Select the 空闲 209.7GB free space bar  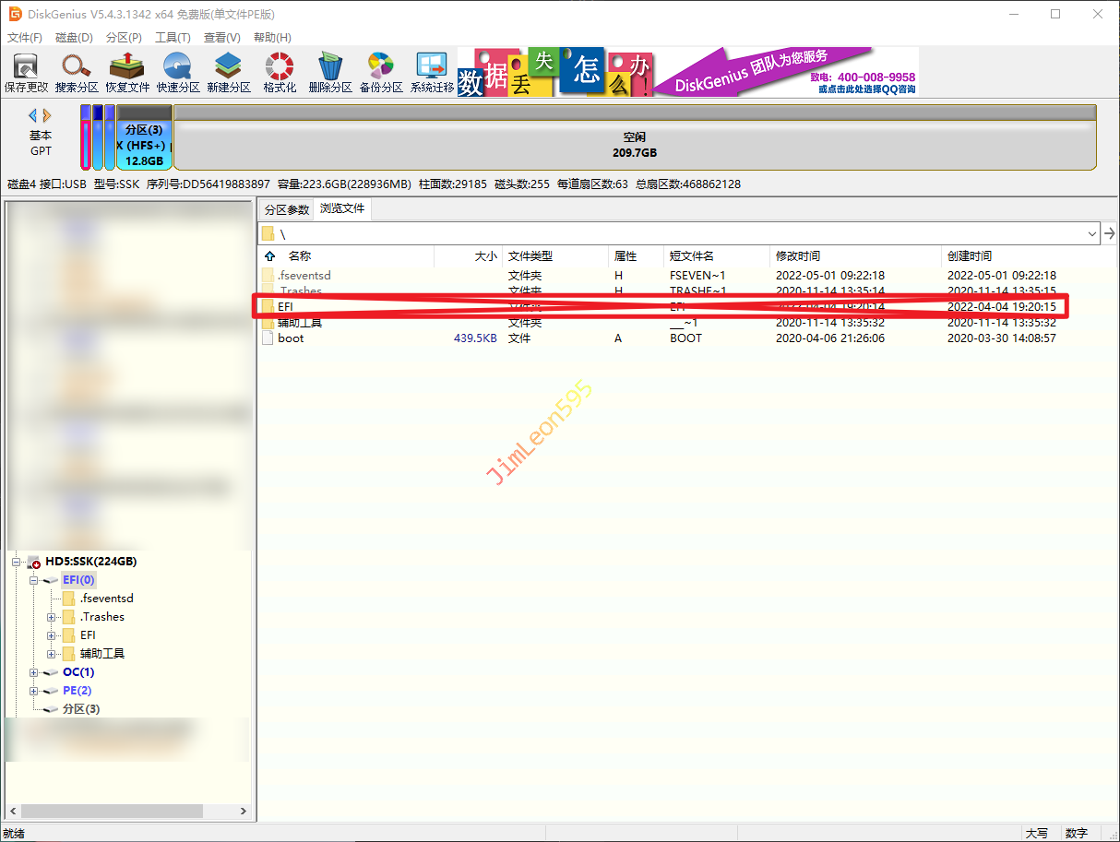click(x=634, y=145)
